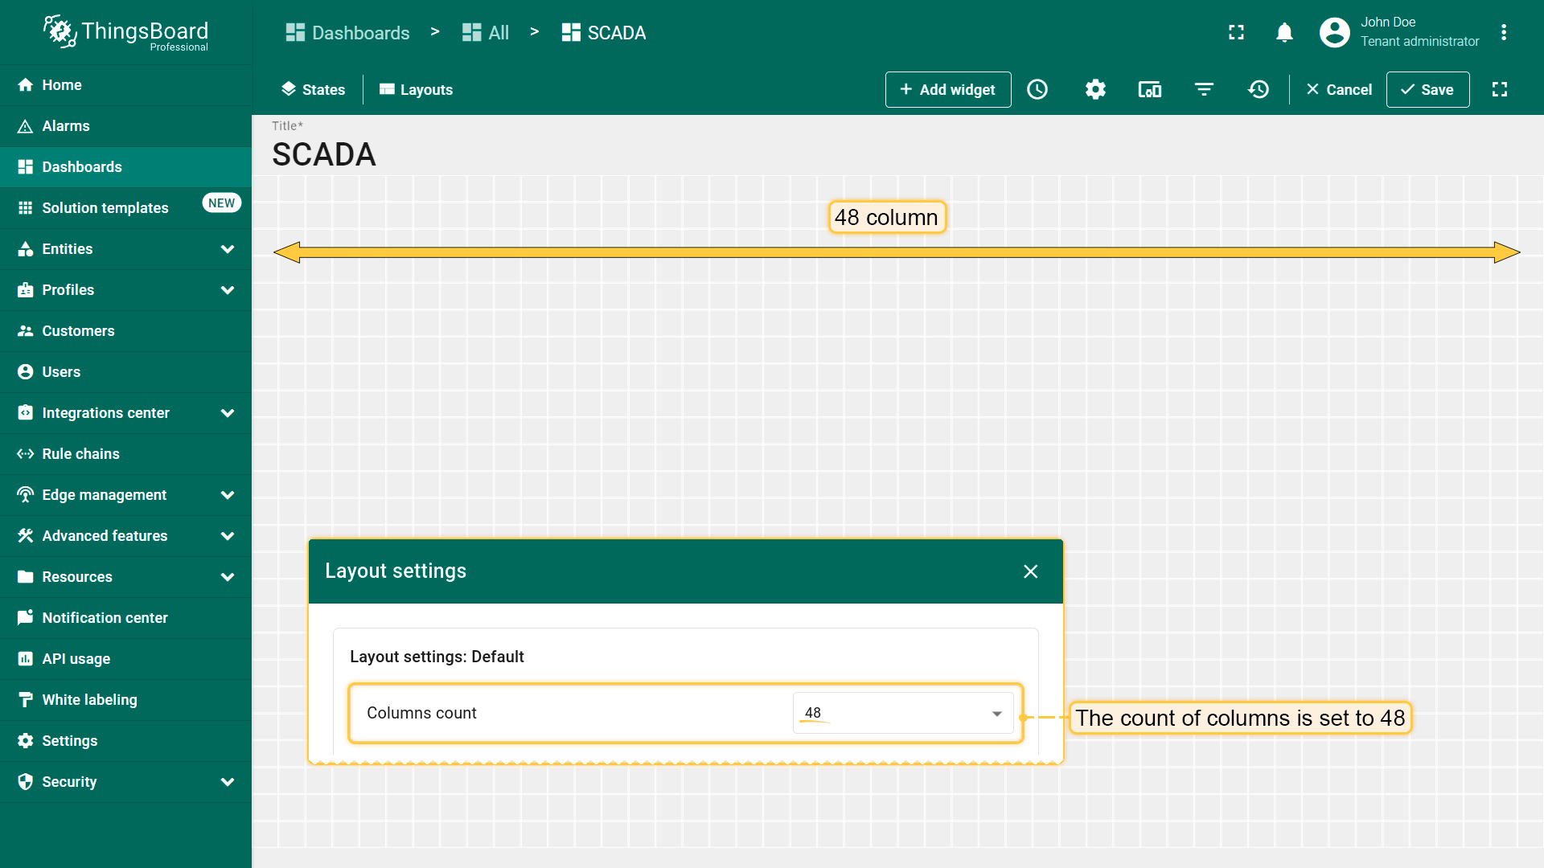
Task: Open the Columns count dropdown
Action: point(902,713)
